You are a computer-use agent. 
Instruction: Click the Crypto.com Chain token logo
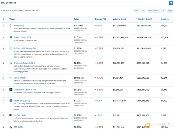[11, 90]
